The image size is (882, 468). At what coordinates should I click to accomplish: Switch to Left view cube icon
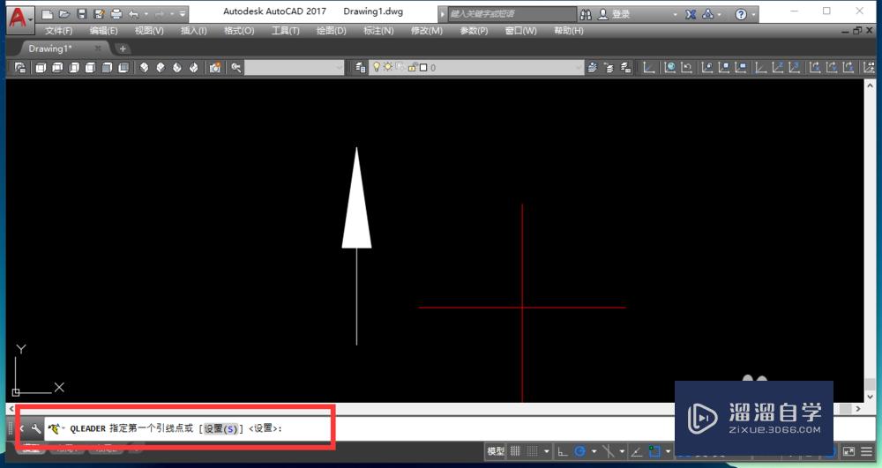(74, 67)
